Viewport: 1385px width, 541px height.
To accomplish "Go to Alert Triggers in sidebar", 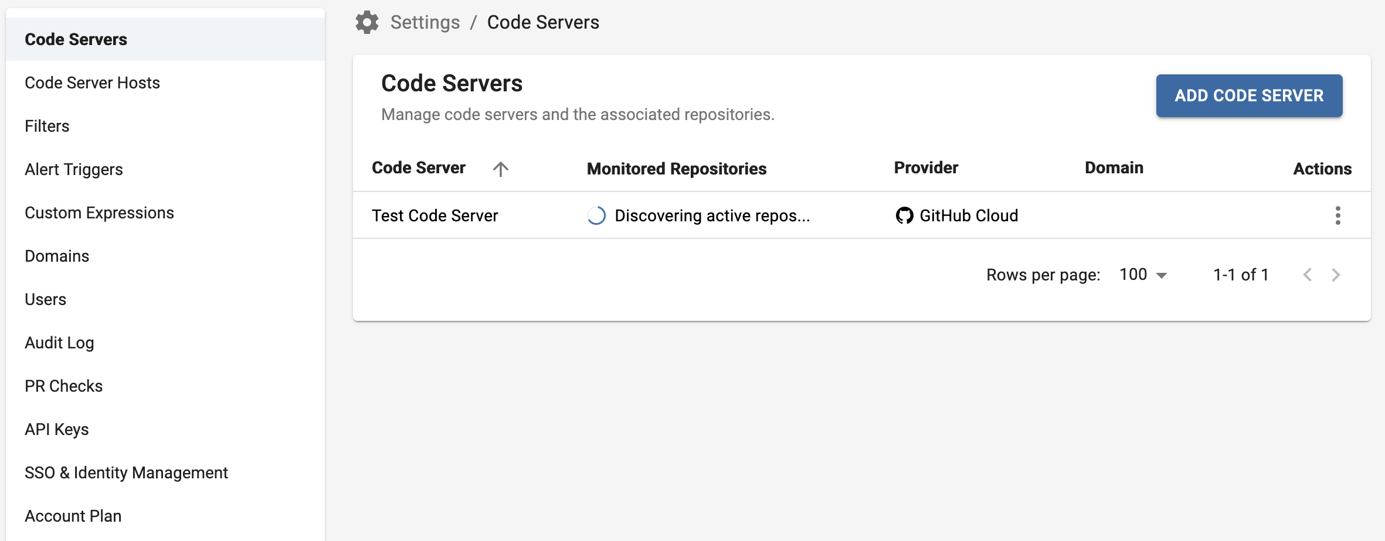I will click(x=165, y=169).
